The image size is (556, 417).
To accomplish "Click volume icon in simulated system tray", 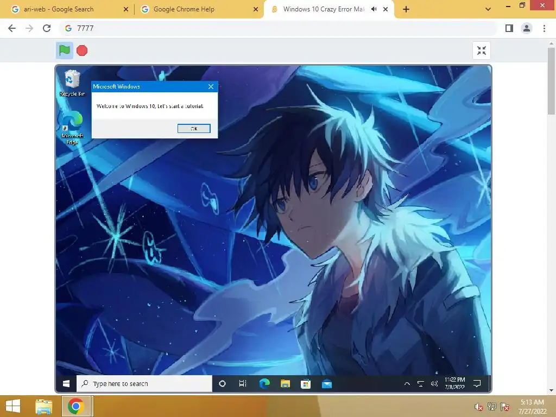I will tap(434, 384).
